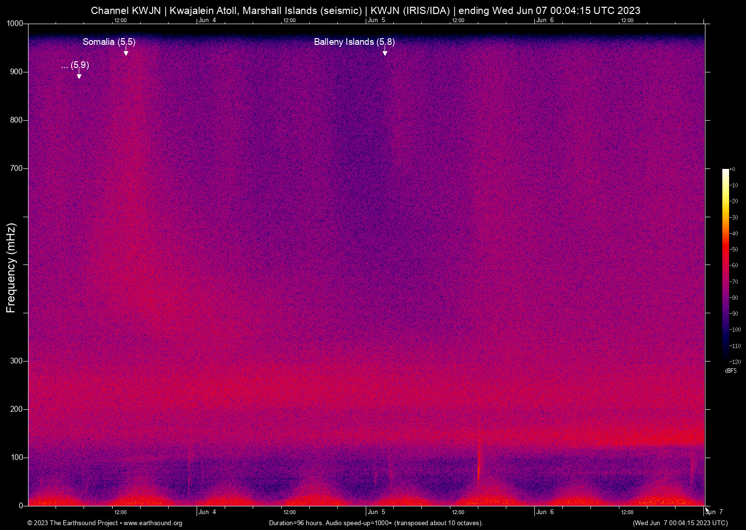746x530 pixels.
Task: Click the first 12:00 tick label on top axis
Action: pyautogui.click(x=120, y=20)
